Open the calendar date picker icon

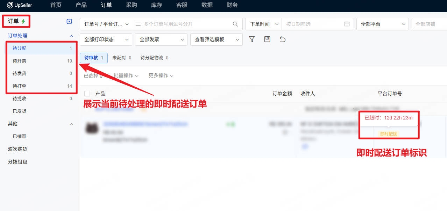click(347, 24)
